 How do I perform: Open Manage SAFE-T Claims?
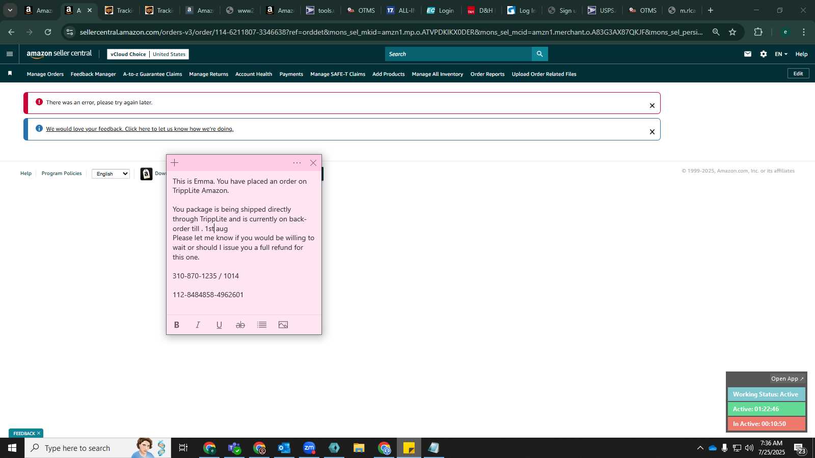pos(338,74)
